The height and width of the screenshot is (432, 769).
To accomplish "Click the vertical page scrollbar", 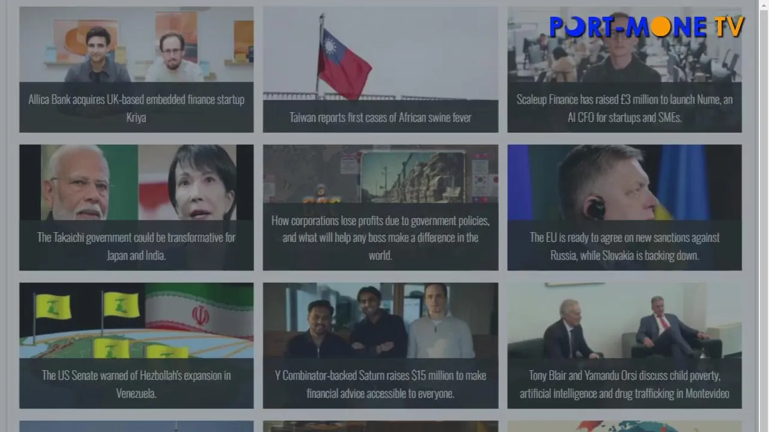I will coord(764,216).
